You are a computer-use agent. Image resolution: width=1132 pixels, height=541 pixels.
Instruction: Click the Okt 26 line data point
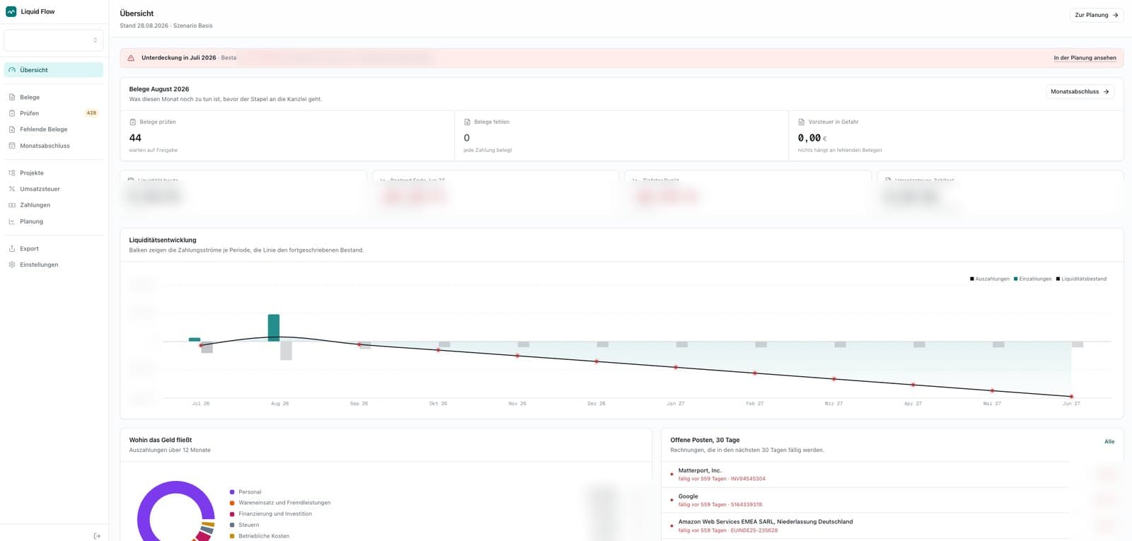click(x=438, y=350)
